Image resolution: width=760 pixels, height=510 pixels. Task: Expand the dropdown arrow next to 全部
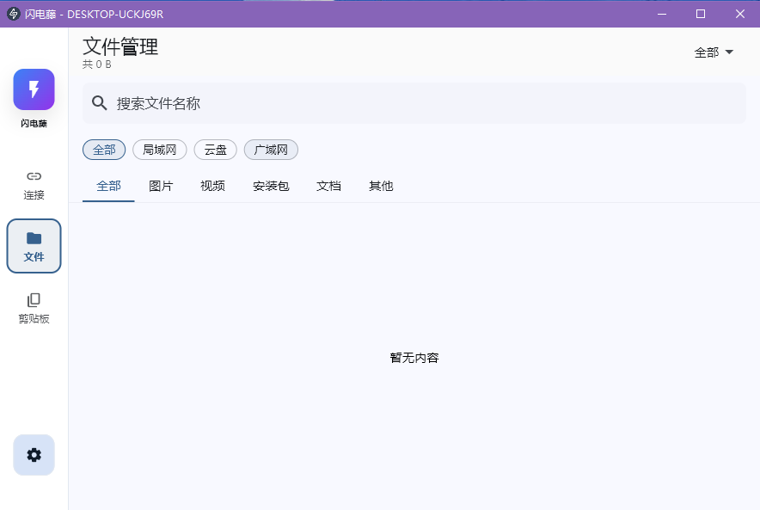[x=729, y=52]
